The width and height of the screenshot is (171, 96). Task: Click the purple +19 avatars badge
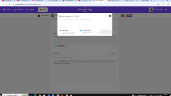[x=131, y=15]
